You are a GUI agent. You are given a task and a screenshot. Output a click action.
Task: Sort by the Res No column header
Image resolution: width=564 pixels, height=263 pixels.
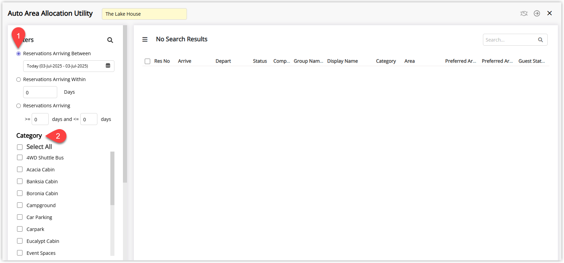click(x=162, y=61)
